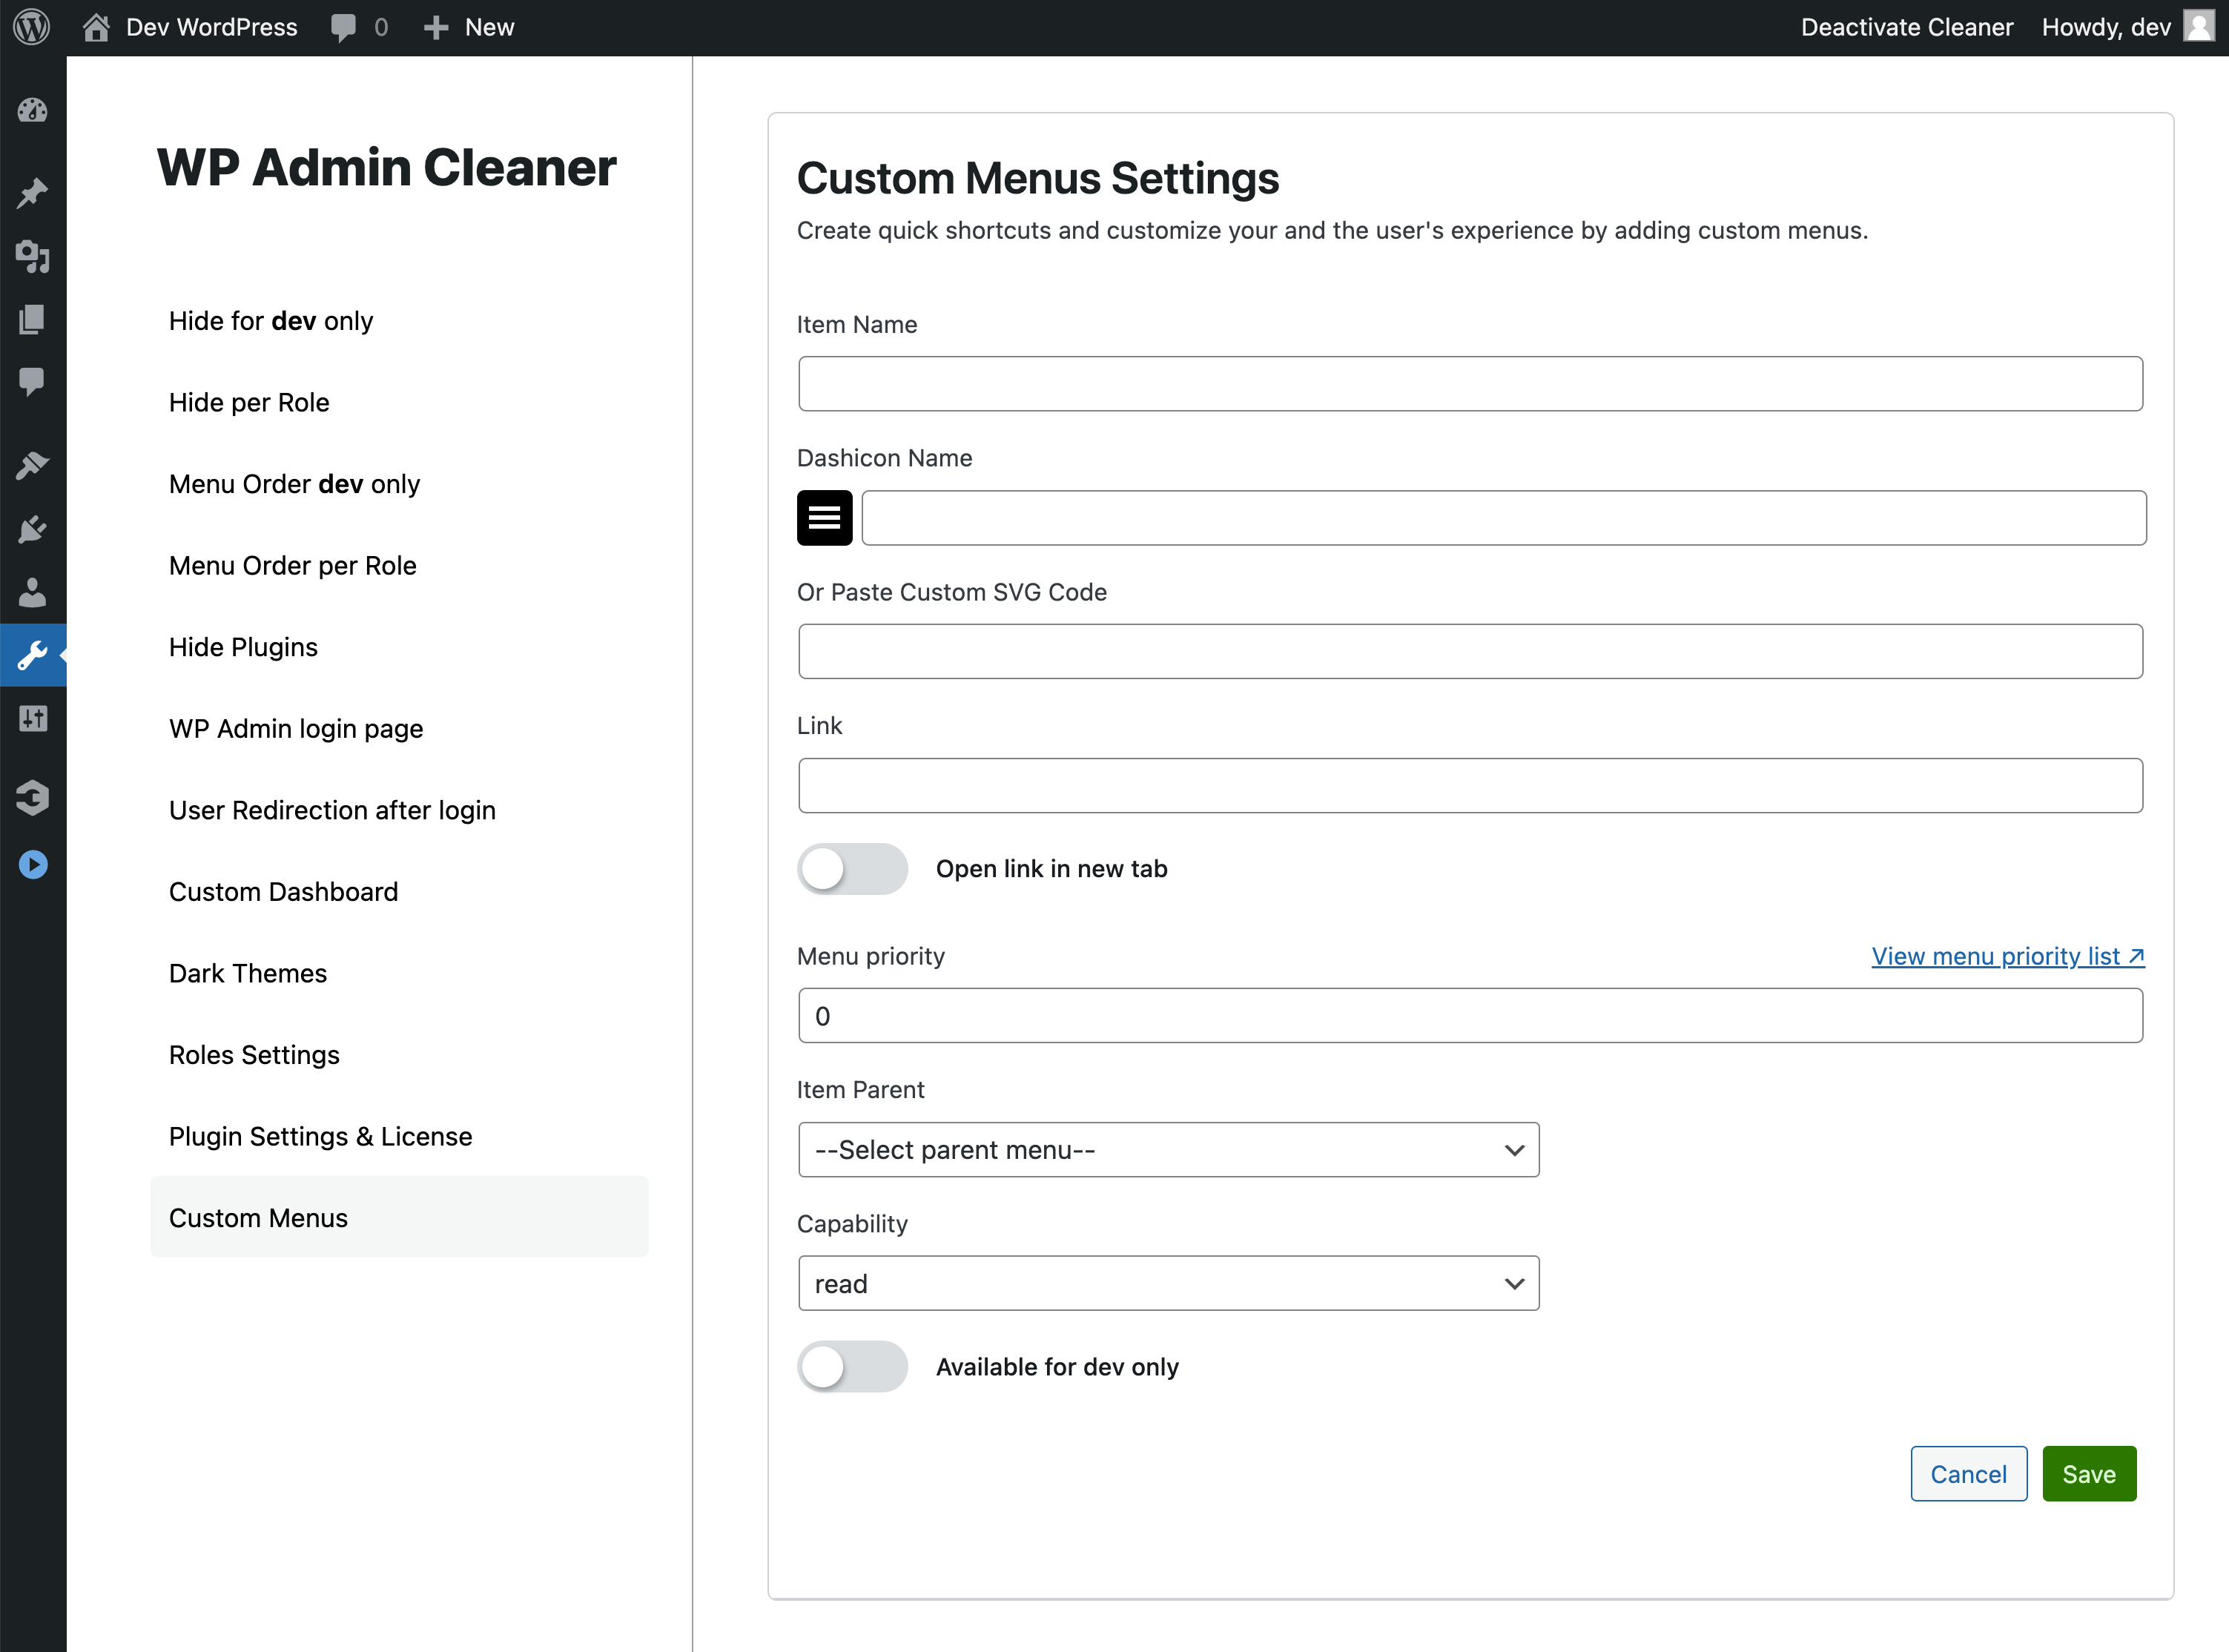The height and width of the screenshot is (1652, 2229).
Task: Open Tools wrench sidebar icon
Action: [x=33, y=655]
